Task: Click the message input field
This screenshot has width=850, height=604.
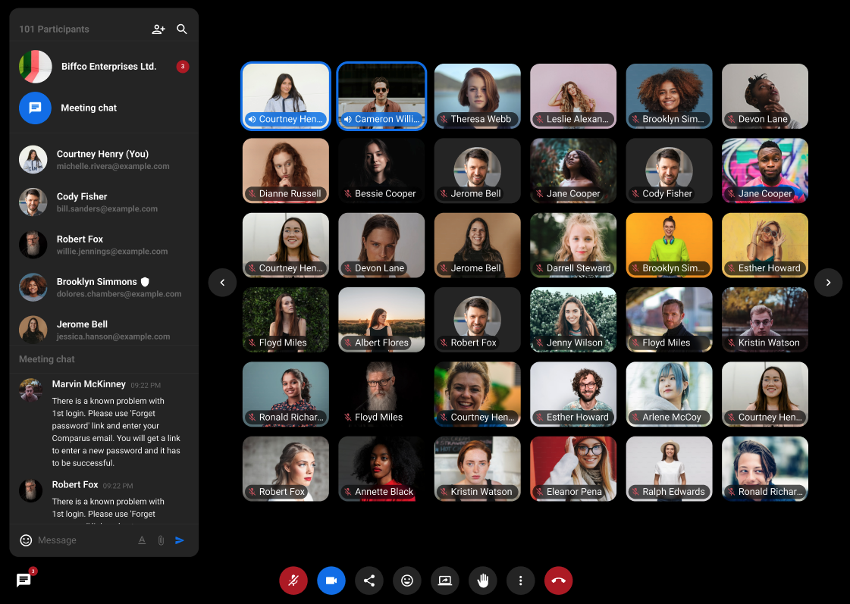Action: (x=84, y=540)
